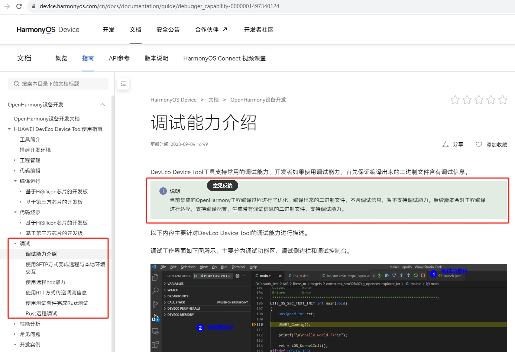Click the address bar URL
The height and width of the screenshot is (352, 515).
click(159, 6)
